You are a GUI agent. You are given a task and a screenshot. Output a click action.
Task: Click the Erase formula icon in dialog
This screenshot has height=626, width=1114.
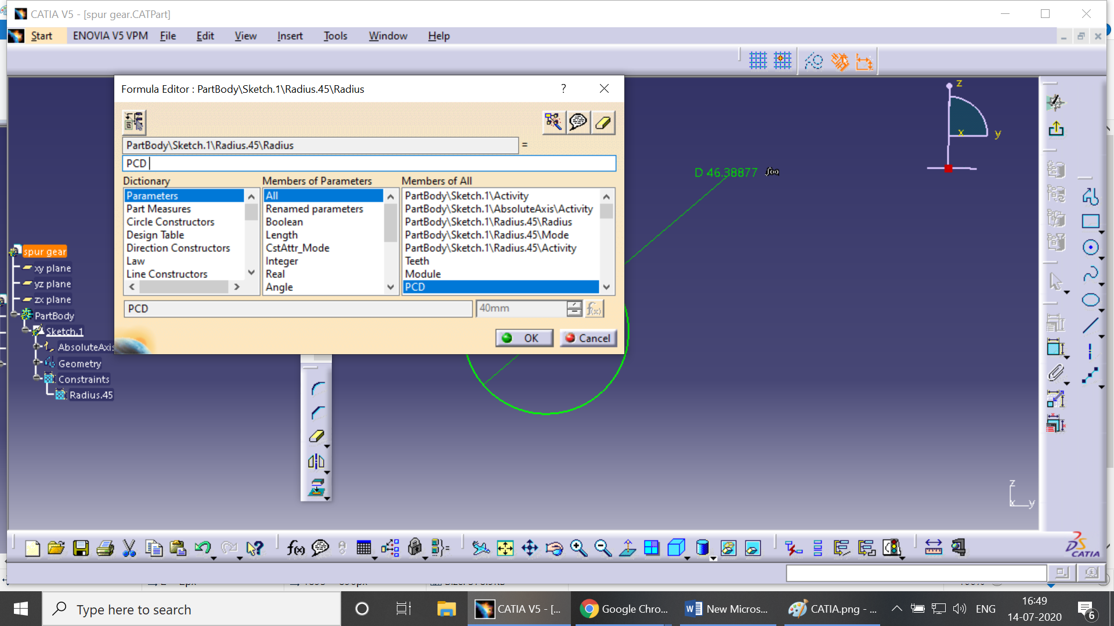click(x=603, y=122)
